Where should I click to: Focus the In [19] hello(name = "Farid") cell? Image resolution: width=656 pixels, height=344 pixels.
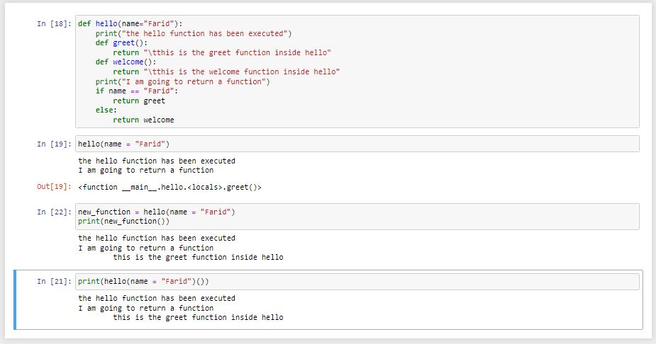(355, 144)
